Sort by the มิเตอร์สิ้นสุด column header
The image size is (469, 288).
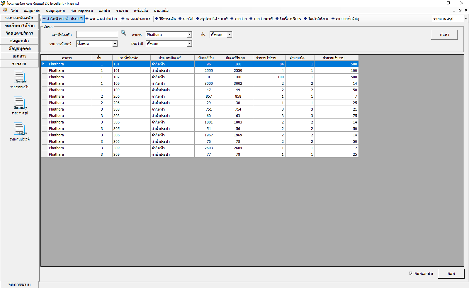pos(238,58)
